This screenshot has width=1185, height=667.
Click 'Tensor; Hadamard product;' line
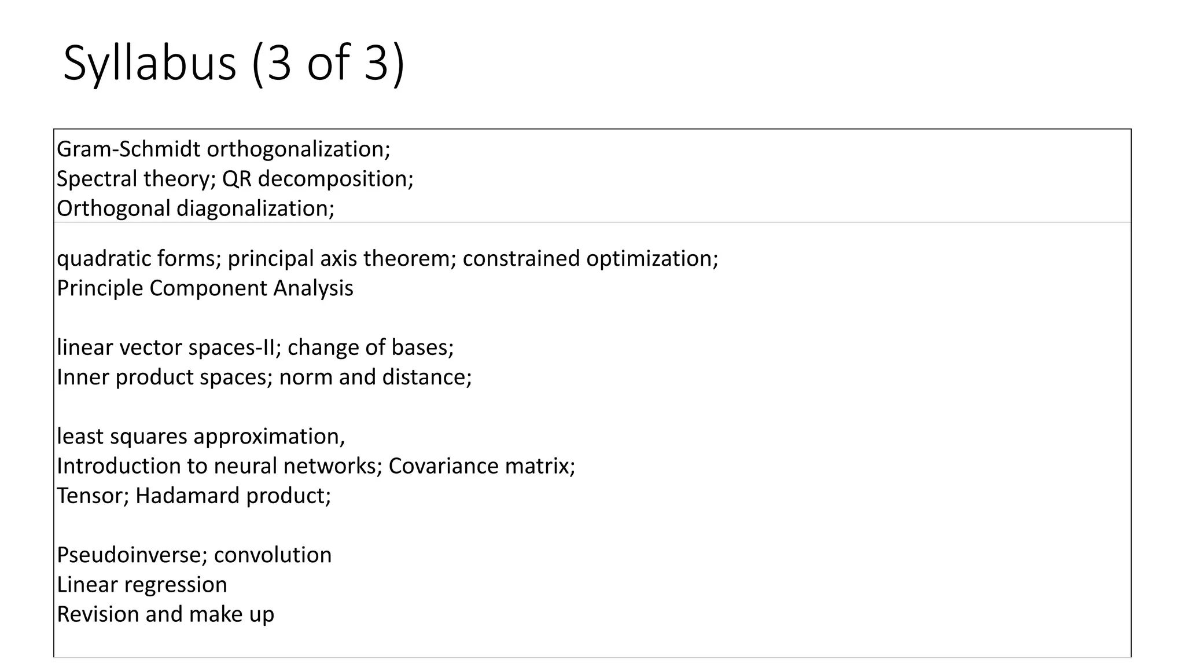[194, 496]
